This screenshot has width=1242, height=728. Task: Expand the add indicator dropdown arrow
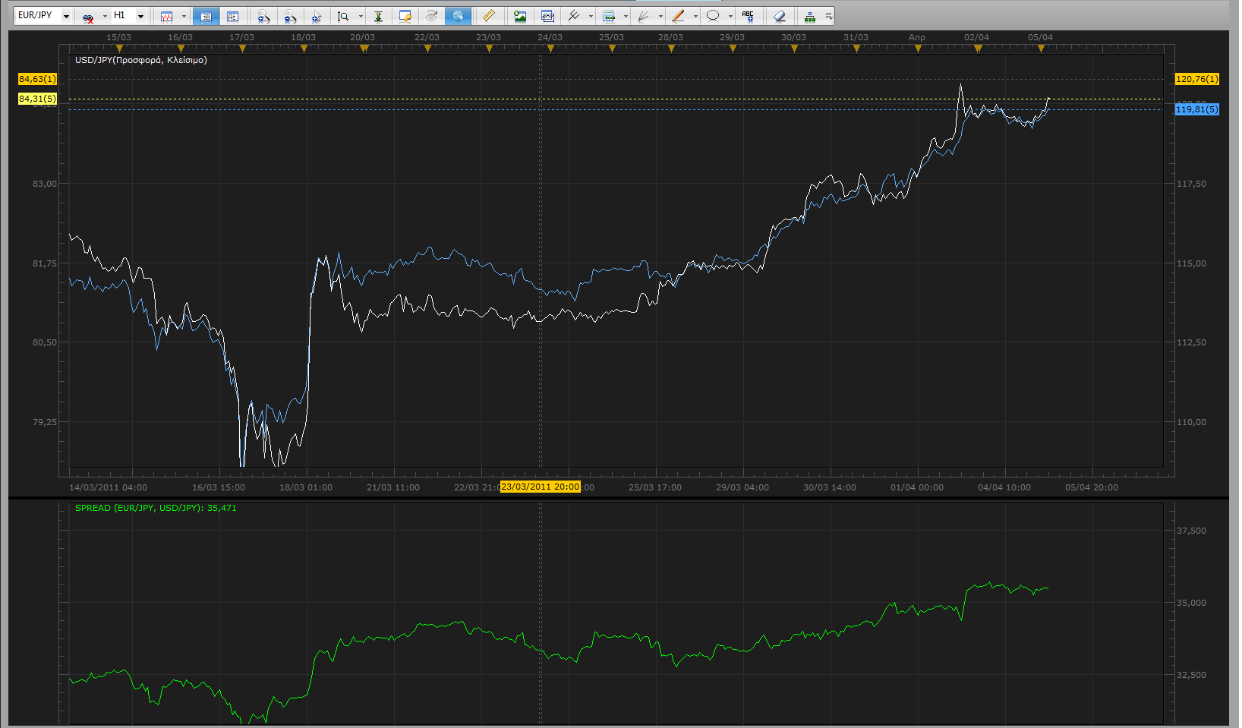point(626,16)
